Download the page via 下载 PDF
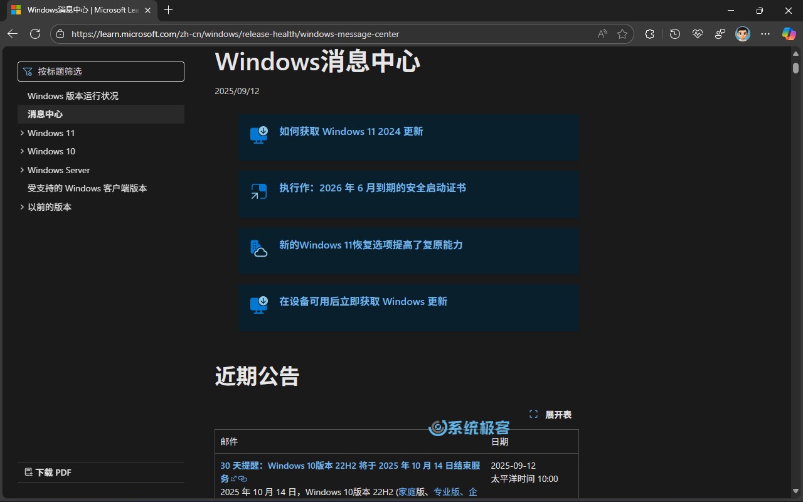The width and height of the screenshot is (803, 502). tap(48, 473)
